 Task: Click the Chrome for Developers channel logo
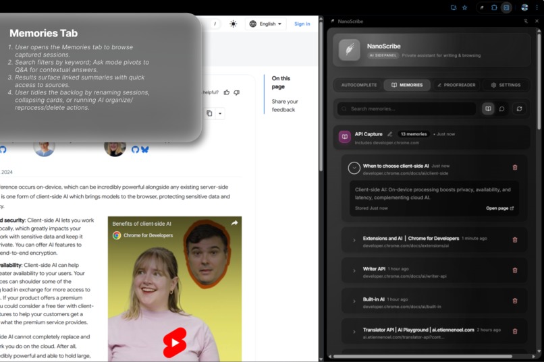coord(117,235)
